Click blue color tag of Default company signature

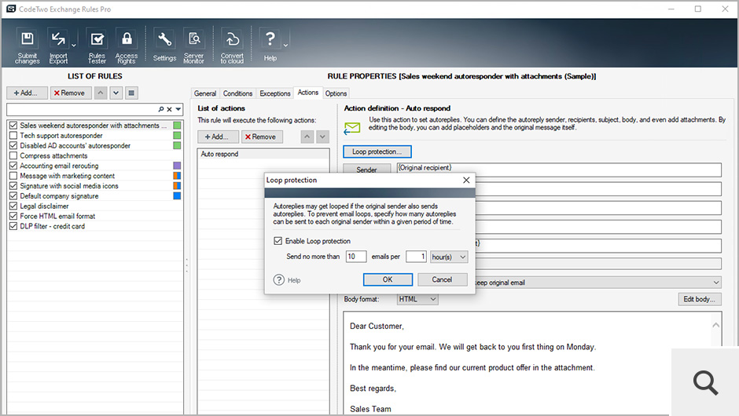point(177,195)
